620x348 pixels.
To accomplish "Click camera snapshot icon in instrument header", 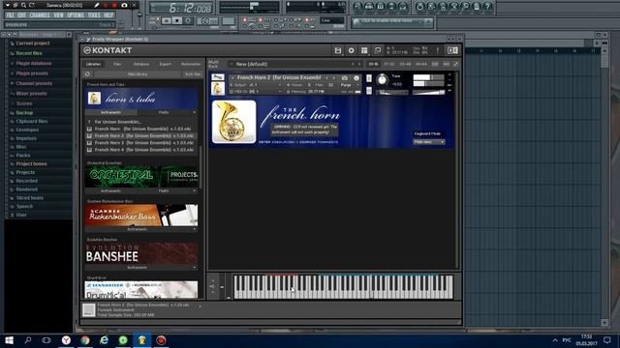I will [345, 78].
